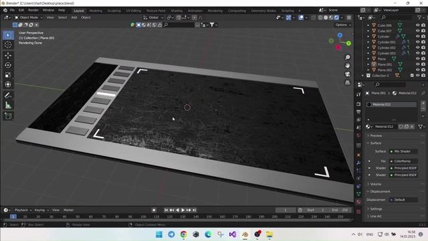Image resolution: width=428 pixels, height=241 pixels.
Task: Open File Explorer from the taskbar
Action: 270,234
